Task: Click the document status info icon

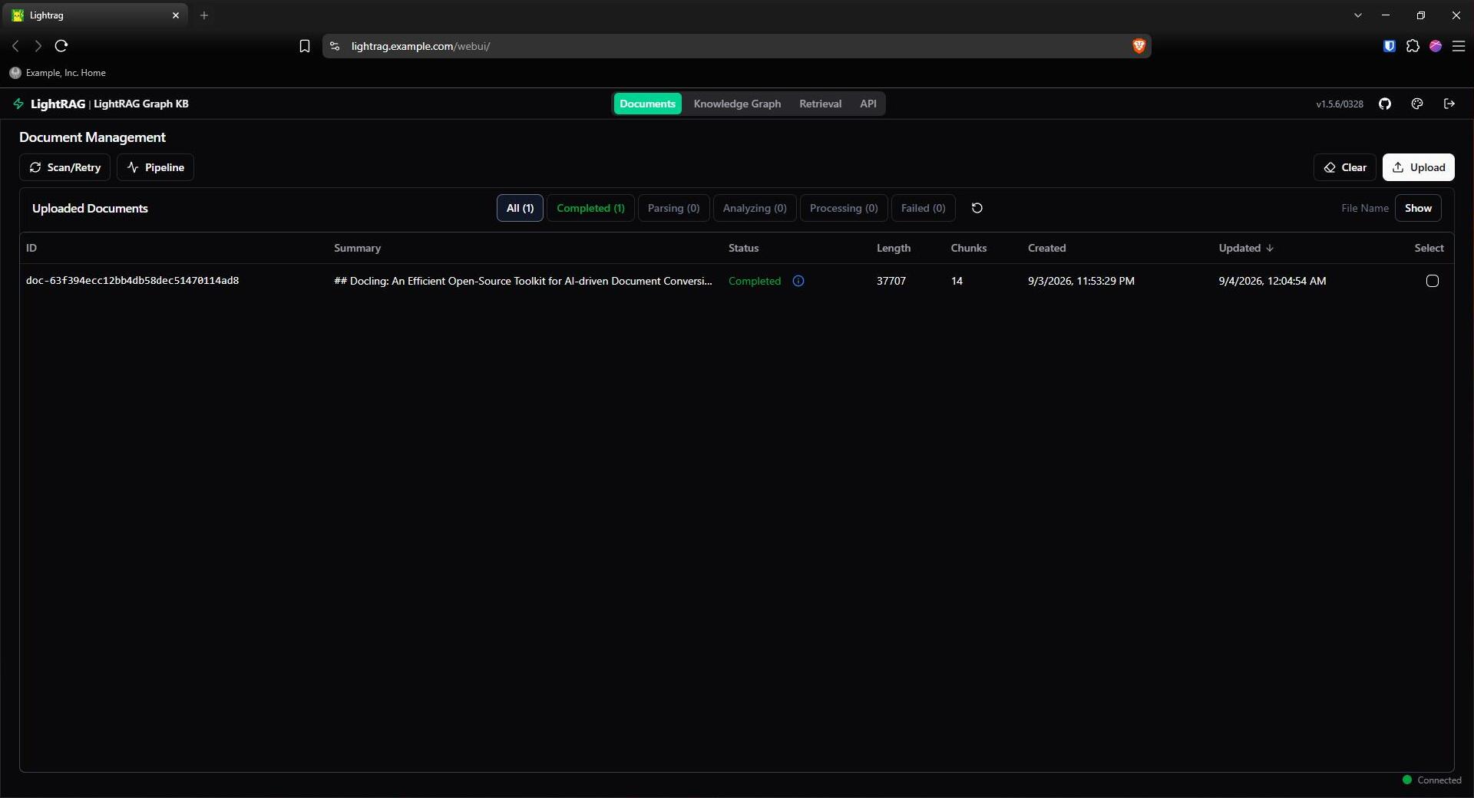Action: click(x=798, y=281)
